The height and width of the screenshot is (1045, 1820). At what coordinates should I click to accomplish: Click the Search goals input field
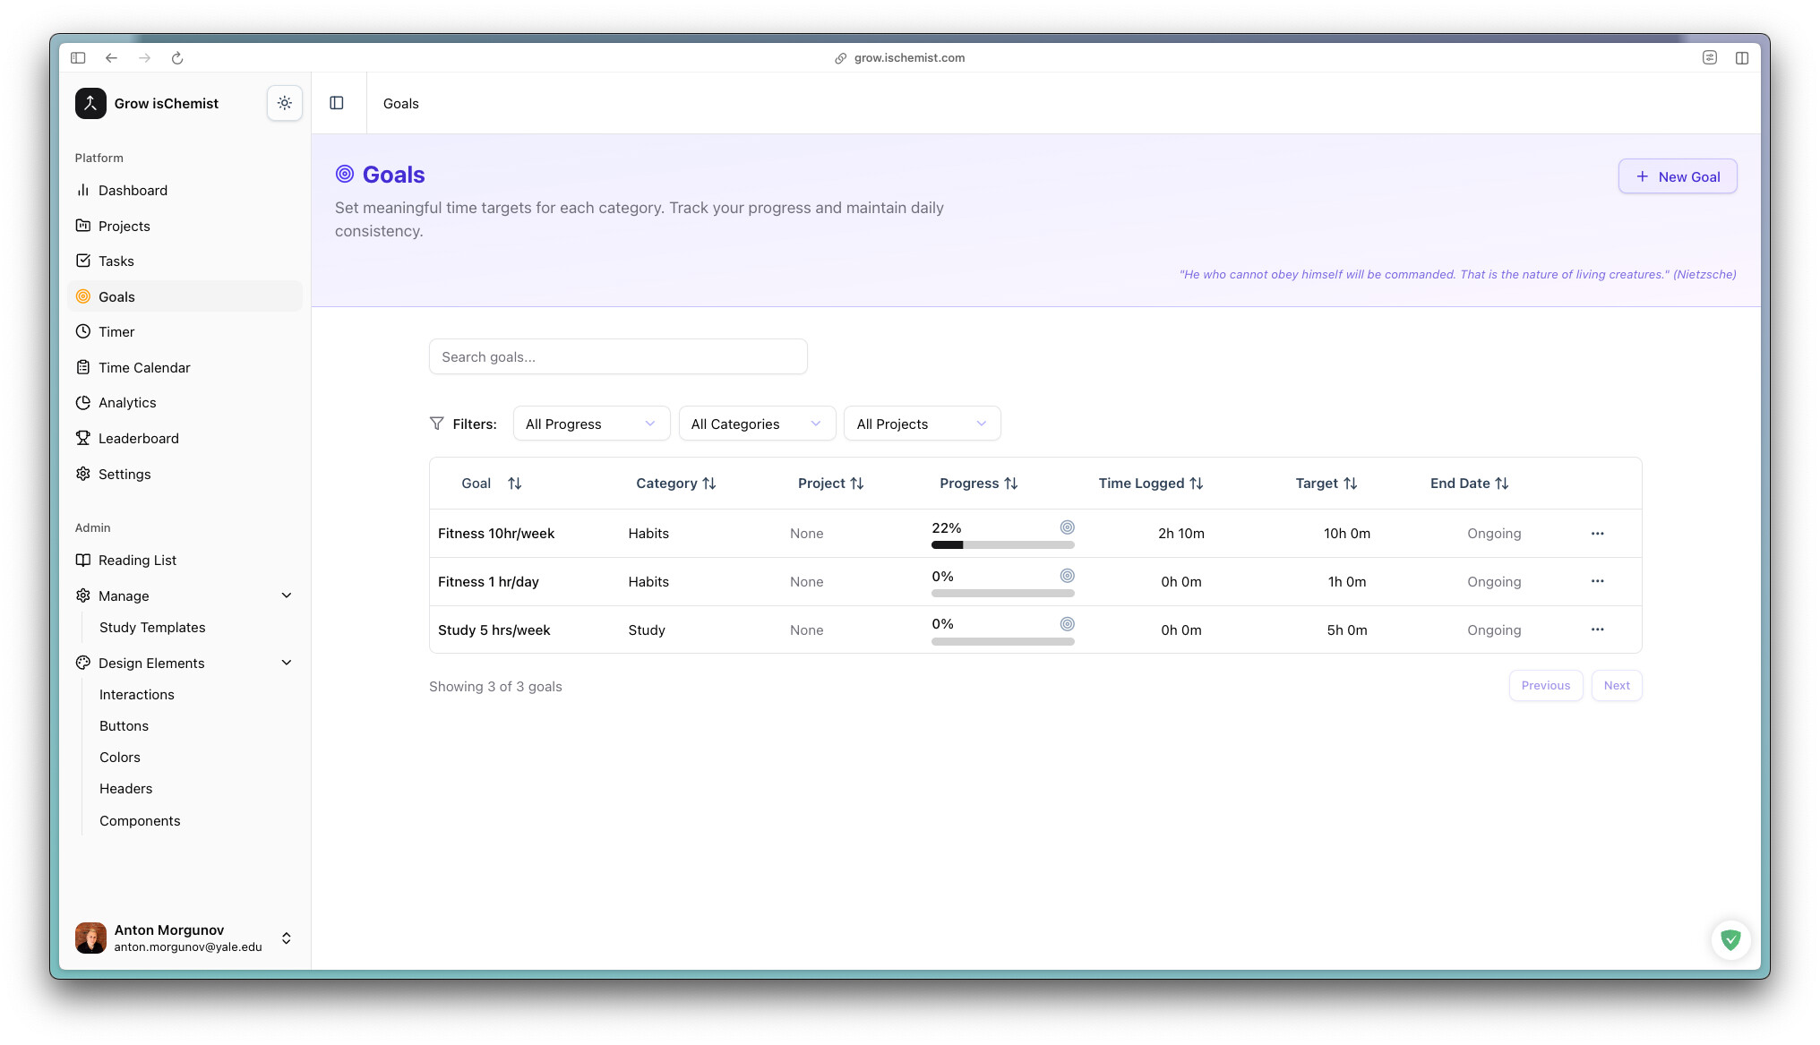click(x=618, y=356)
